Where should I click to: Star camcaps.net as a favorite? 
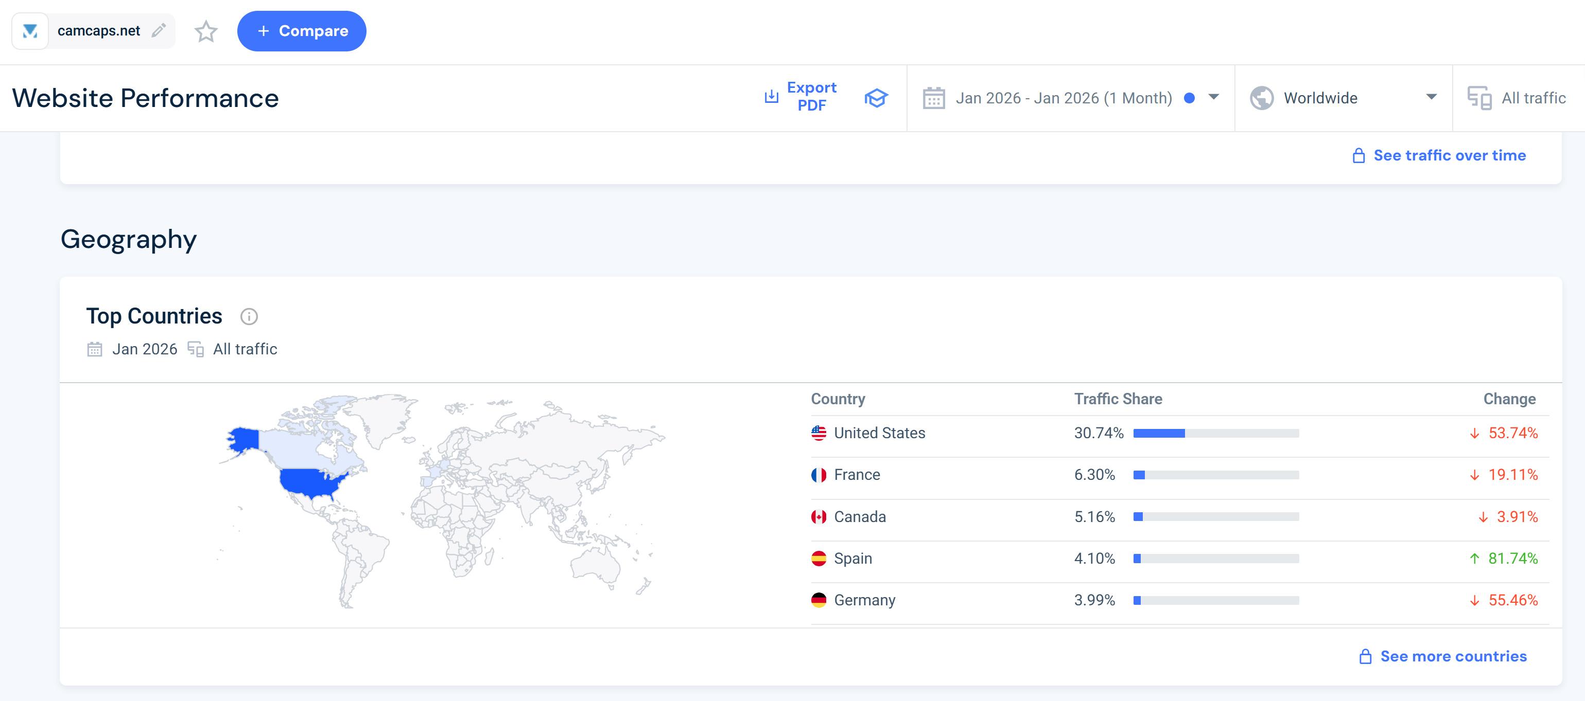(206, 31)
